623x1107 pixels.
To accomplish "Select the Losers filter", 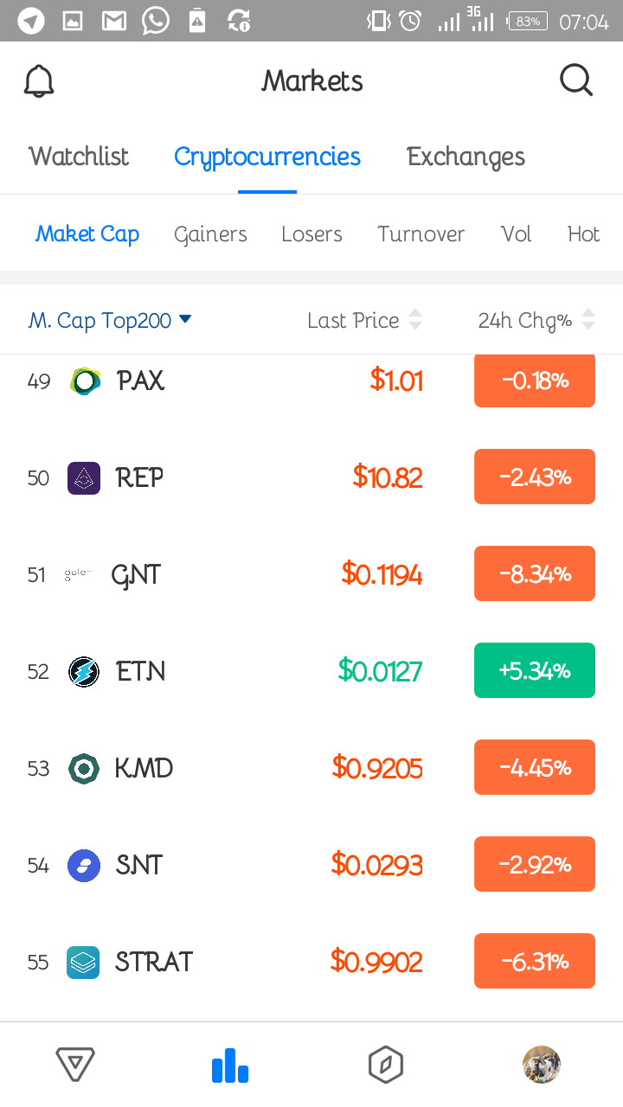I will click(311, 234).
